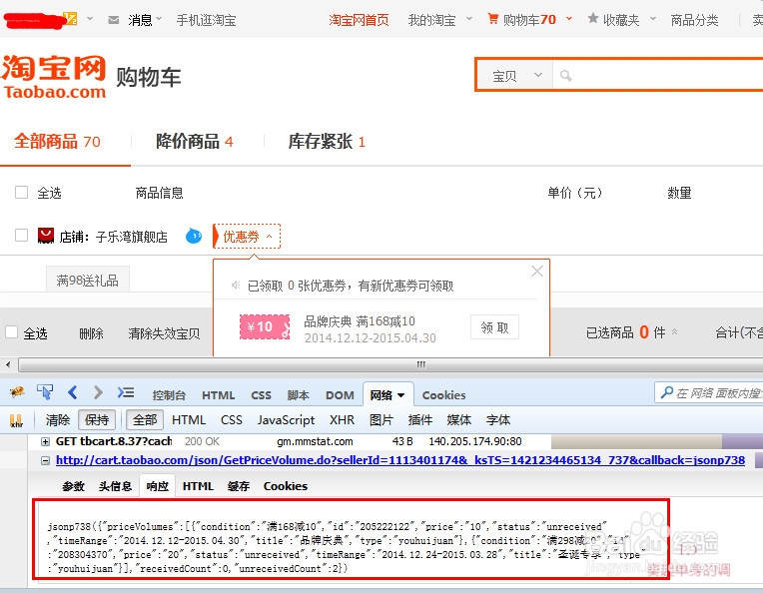Click the search magnifier icon
The width and height of the screenshot is (763, 593).
[x=565, y=76]
